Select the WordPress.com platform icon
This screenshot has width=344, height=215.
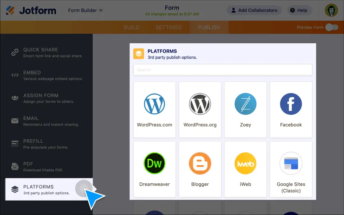(154, 104)
